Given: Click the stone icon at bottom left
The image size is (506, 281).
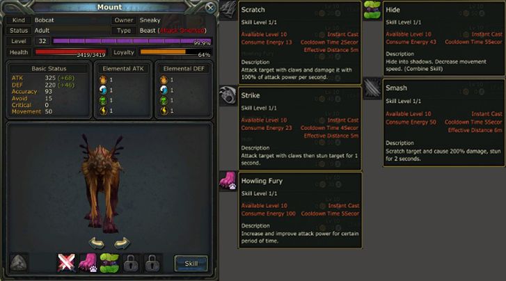Looking at the screenshot, I should pyautogui.click(x=19, y=263).
